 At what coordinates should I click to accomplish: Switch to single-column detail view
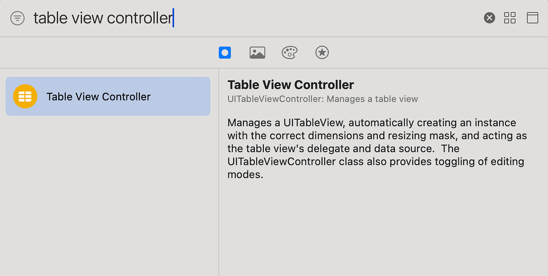pyautogui.click(x=532, y=18)
